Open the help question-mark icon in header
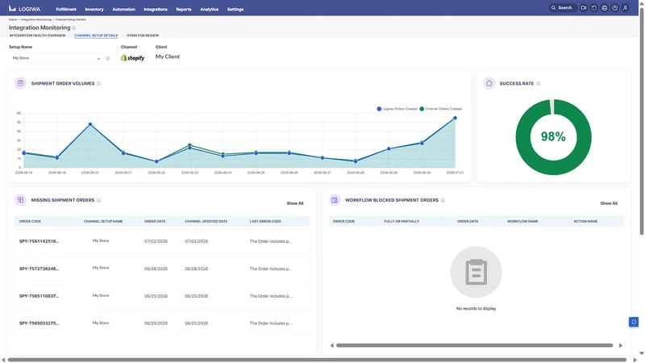The height and width of the screenshot is (363, 645). pos(614,8)
